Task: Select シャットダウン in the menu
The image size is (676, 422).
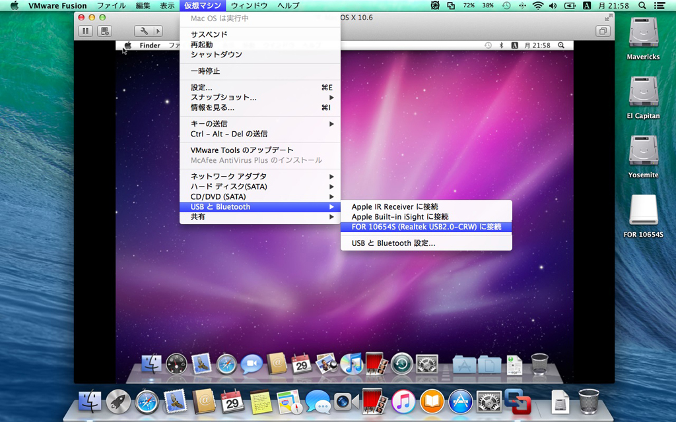Action: pos(260,55)
